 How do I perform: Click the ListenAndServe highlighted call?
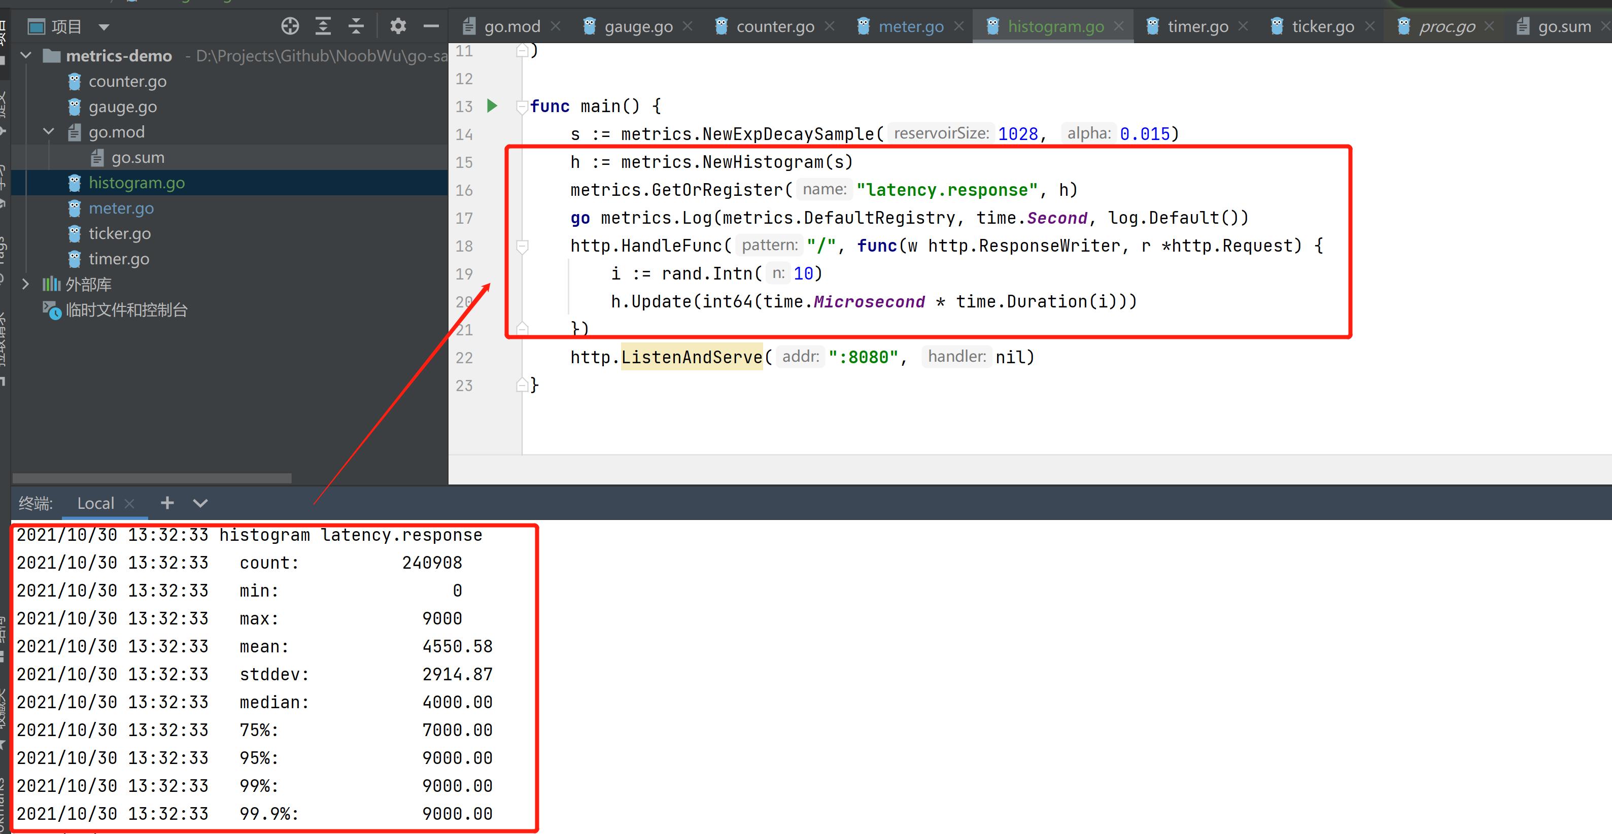[692, 357]
